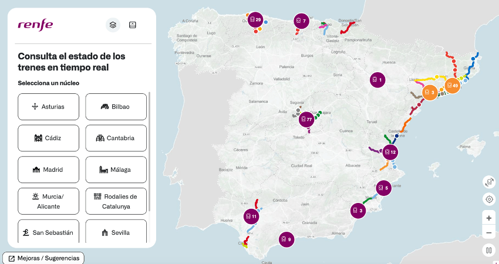Click the Cantabria building icon
499x264 pixels.
(100, 138)
